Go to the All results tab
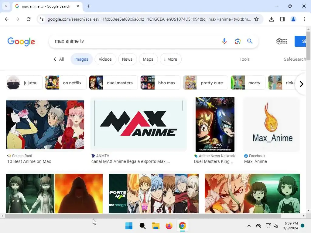The height and width of the screenshot is (233, 311). (59, 59)
